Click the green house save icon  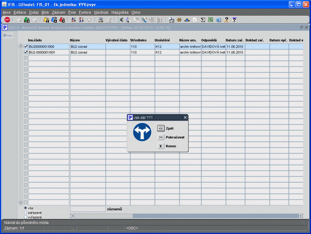(26, 20)
